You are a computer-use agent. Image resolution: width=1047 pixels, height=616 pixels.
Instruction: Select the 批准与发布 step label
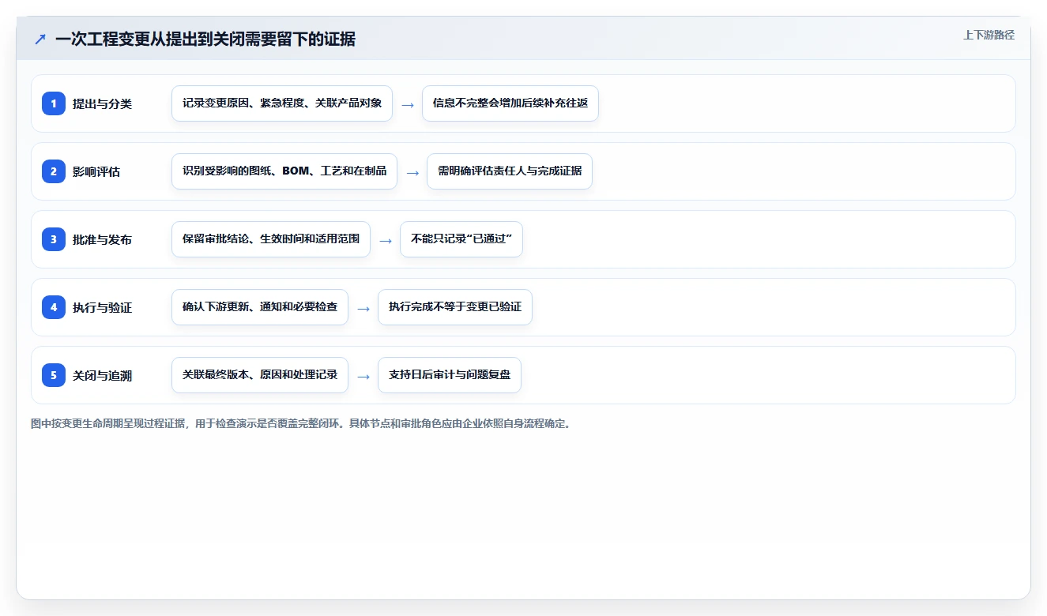click(102, 239)
